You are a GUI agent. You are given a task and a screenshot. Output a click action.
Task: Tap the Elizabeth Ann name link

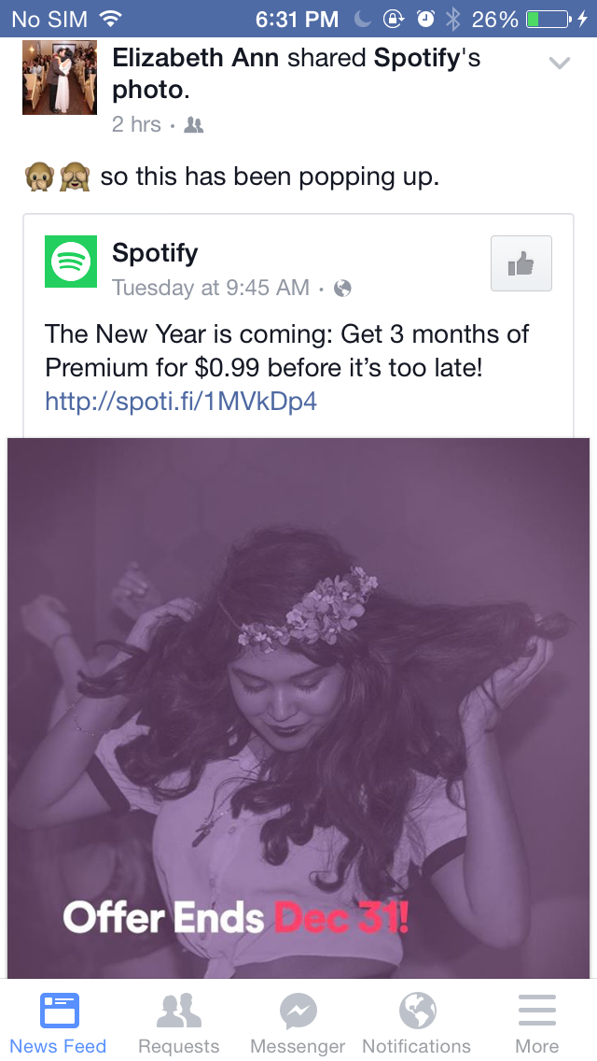coord(196,58)
